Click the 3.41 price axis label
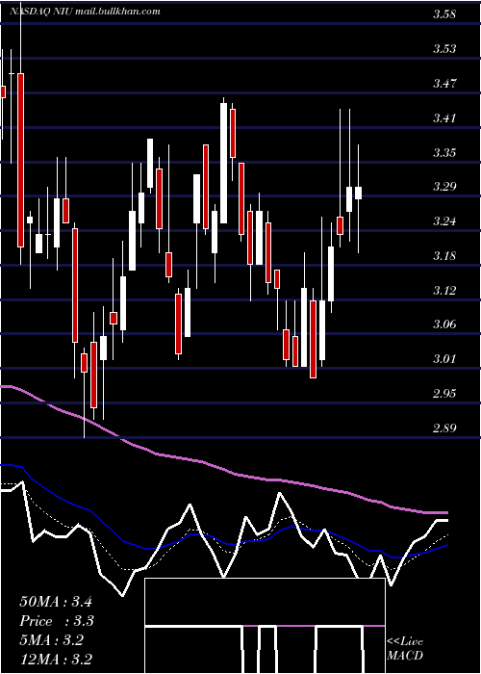481x674 pixels. pyautogui.click(x=444, y=117)
